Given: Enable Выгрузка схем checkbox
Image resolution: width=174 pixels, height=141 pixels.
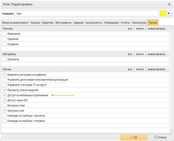Looking at the screenshot, I should pos(4,105).
